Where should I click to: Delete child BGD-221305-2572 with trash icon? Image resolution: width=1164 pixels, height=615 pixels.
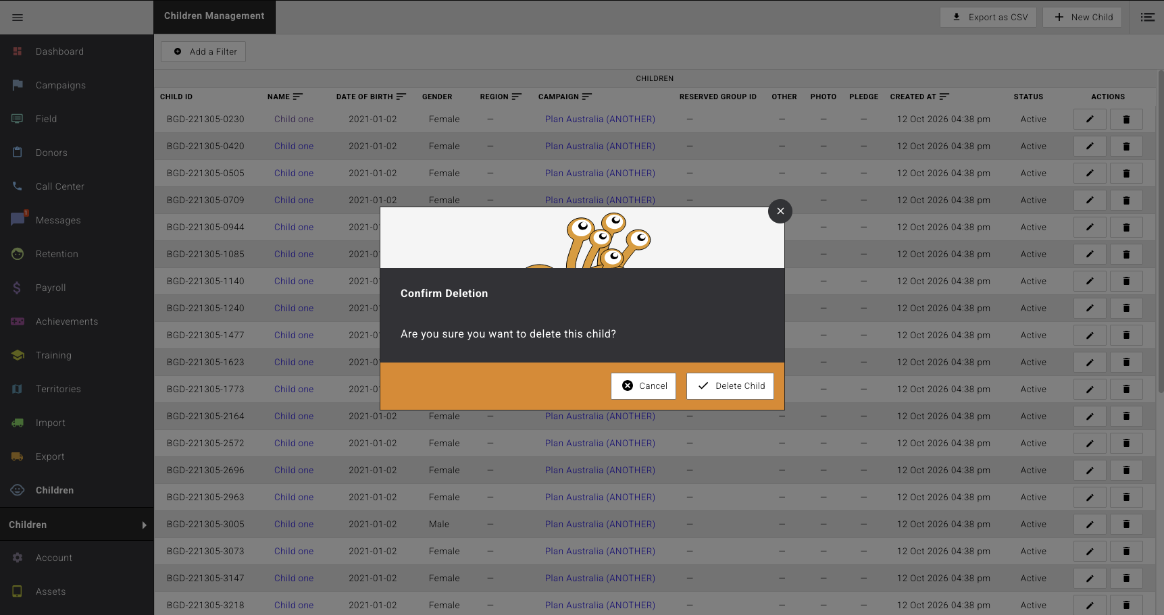tap(1126, 444)
